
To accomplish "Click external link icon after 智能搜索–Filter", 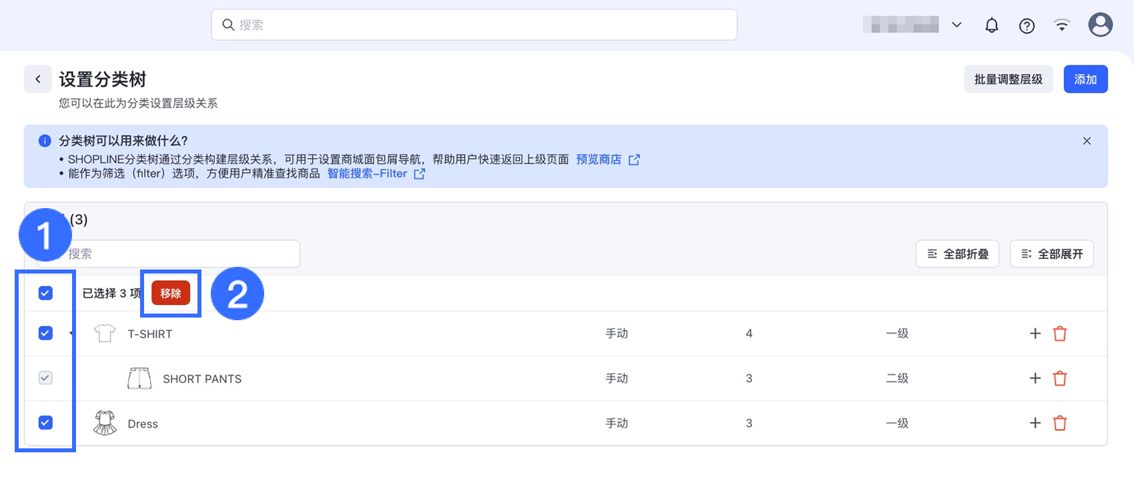I will (420, 174).
